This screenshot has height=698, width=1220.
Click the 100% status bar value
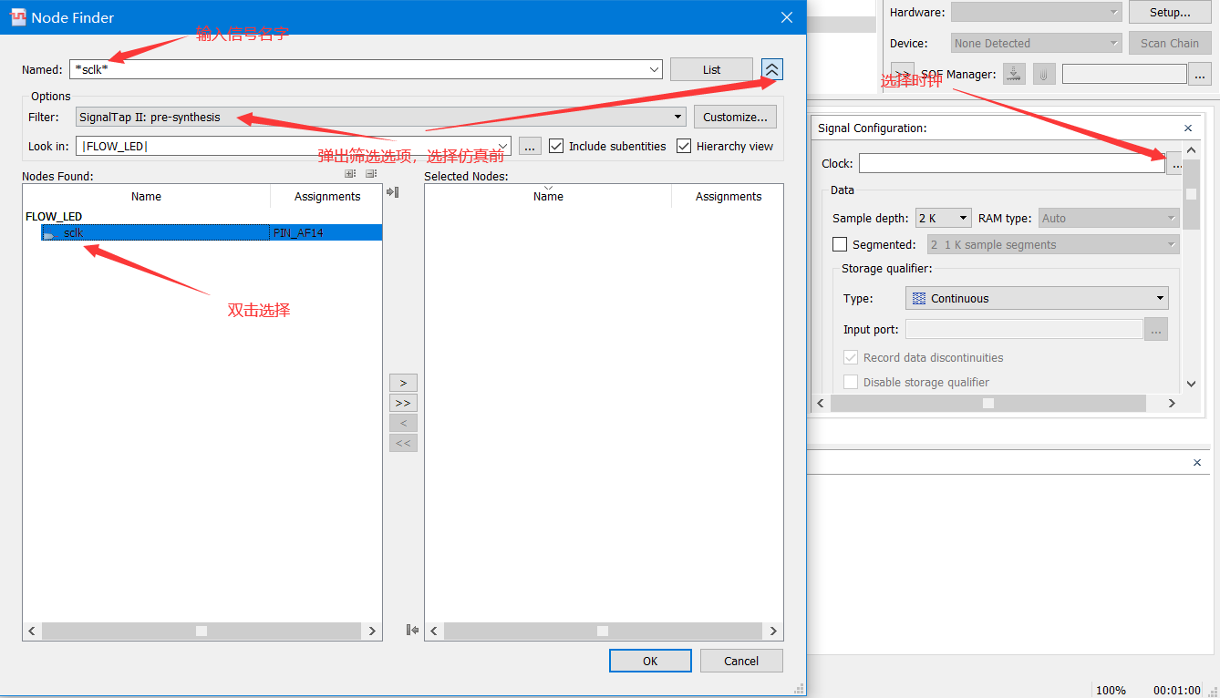point(1111,690)
